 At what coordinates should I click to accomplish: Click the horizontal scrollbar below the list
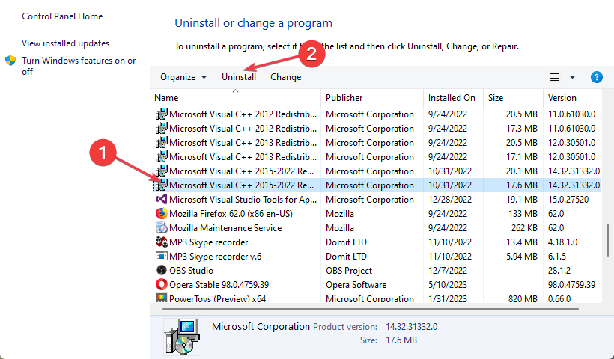[370, 309]
